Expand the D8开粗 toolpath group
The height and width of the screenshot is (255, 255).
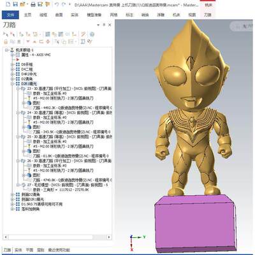[x=13, y=64]
